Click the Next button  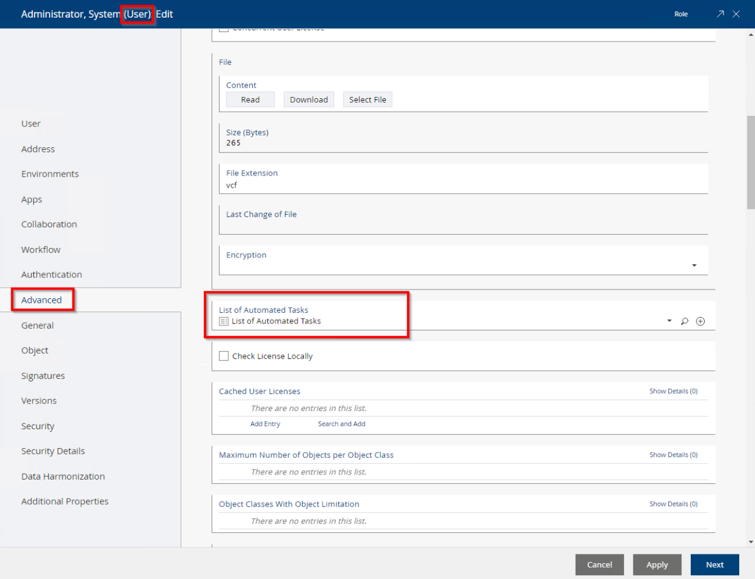pyautogui.click(x=715, y=565)
